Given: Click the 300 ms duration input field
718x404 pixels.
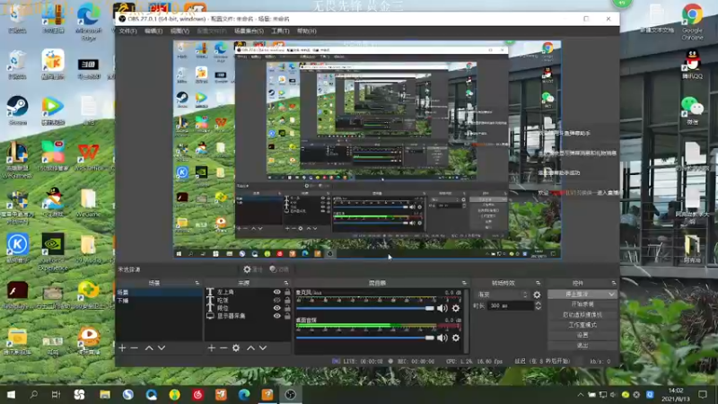Looking at the screenshot, I should [x=510, y=305].
